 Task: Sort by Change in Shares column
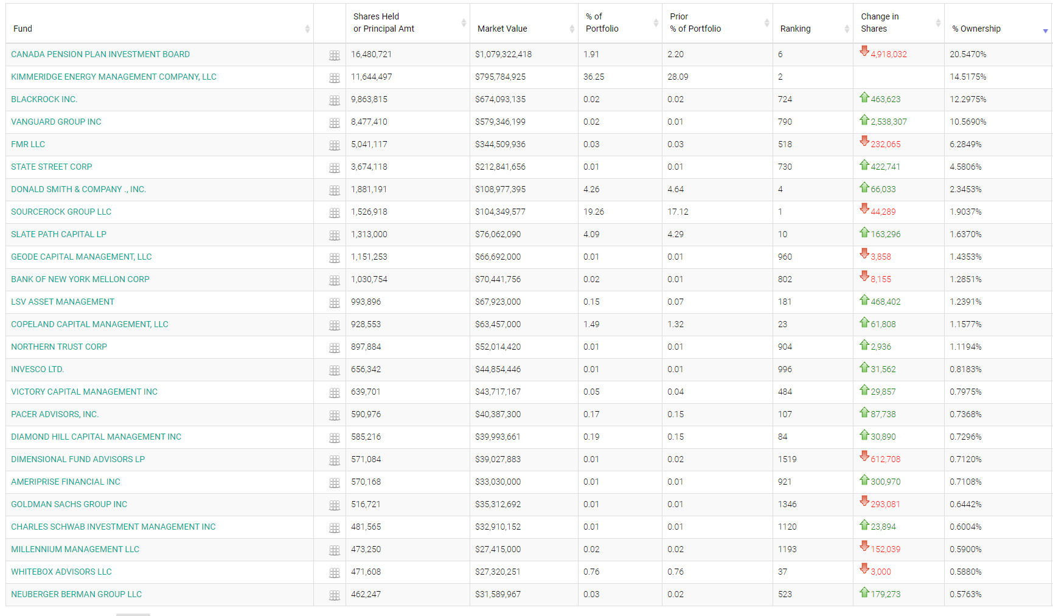[898, 23]
